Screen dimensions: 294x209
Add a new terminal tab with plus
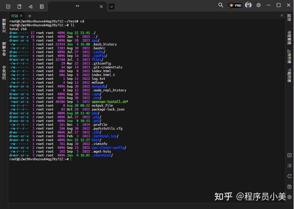click(x=29, y=16)
